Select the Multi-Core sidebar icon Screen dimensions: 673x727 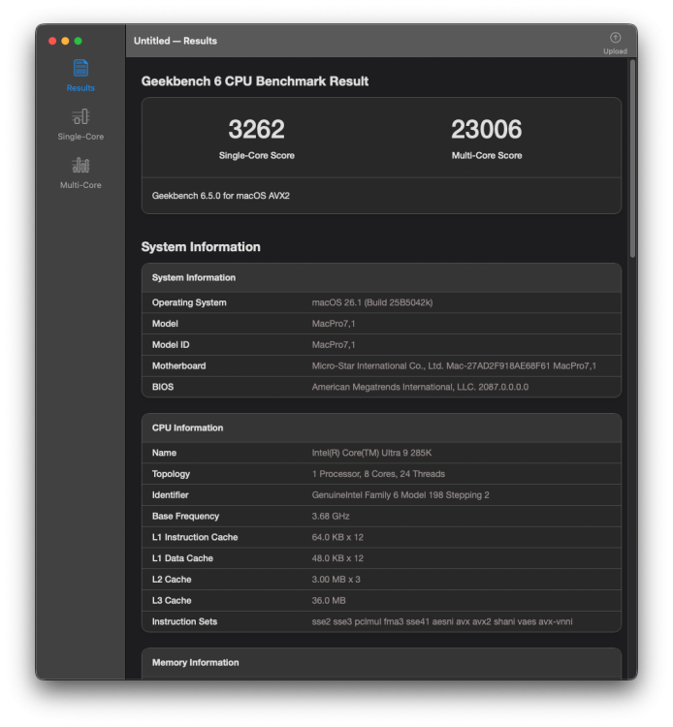point(80,165)
